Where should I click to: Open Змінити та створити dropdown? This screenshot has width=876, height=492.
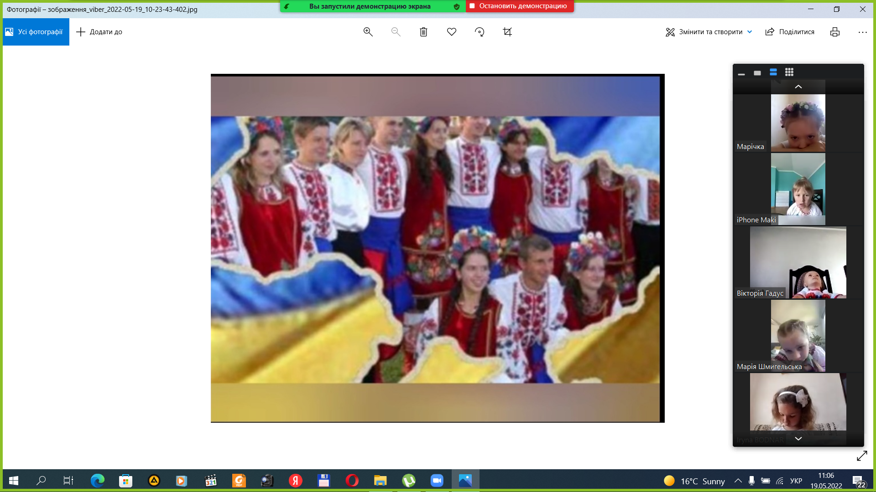coord(709,32)
